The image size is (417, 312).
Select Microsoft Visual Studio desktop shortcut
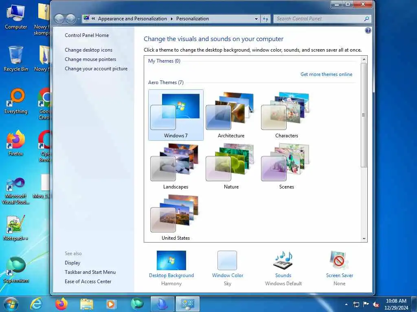[x=16, y=191]
